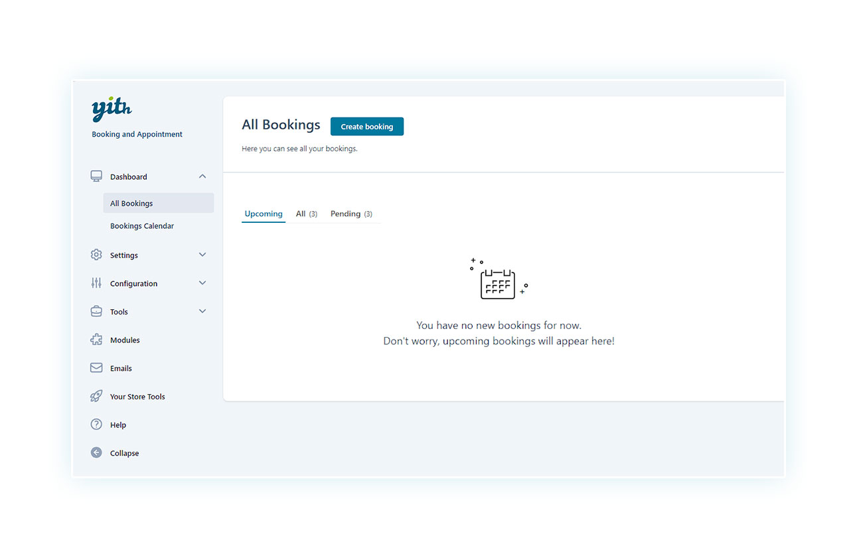Open Bookings Calendar in sidebar

[142, 226]
